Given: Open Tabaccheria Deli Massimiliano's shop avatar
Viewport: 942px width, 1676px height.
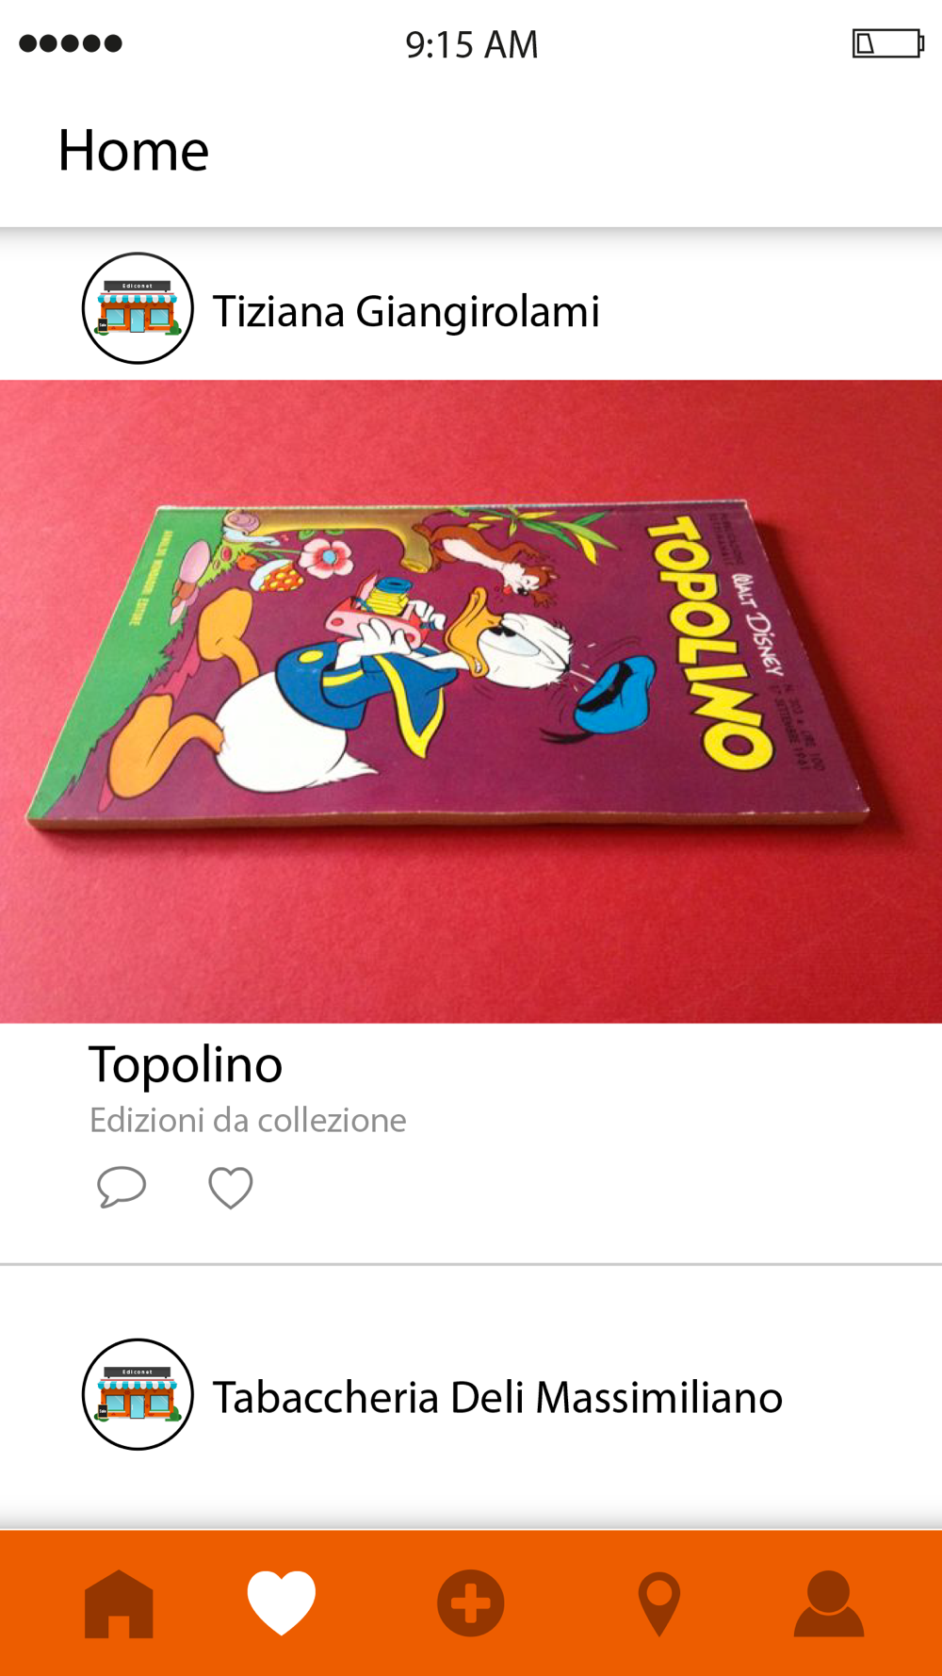Looking at the screenshot, I should [x=138, y=1394].
